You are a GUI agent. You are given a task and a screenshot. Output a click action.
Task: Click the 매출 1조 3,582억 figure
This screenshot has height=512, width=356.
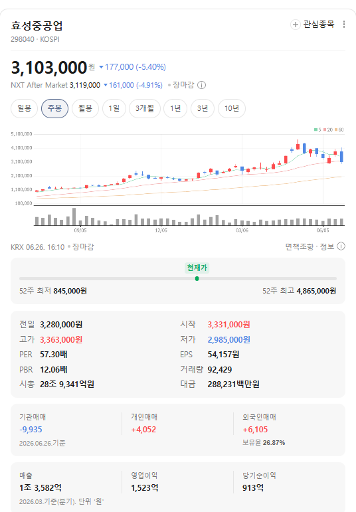41,488
